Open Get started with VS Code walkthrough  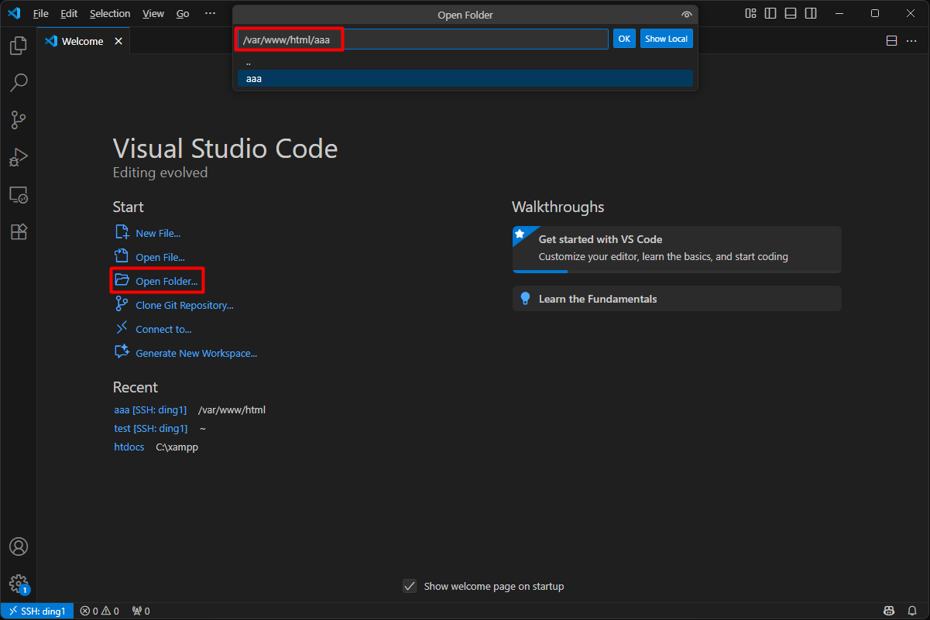(677, 249)
